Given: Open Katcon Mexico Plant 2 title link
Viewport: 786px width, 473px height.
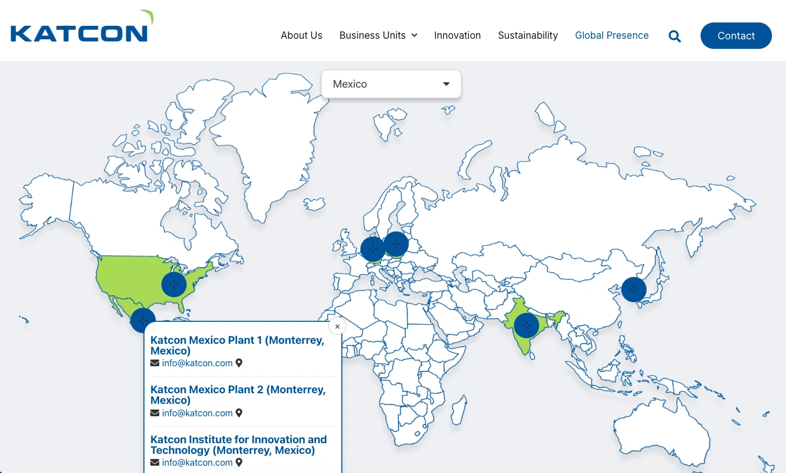Looking at the screenshot, I should pyautogui.click(x=238, y=395).
